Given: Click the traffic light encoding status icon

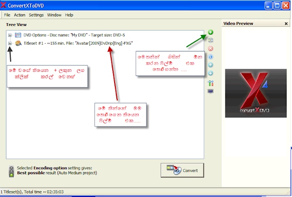Looking at the screenshot, I should (x=11, y=171).
